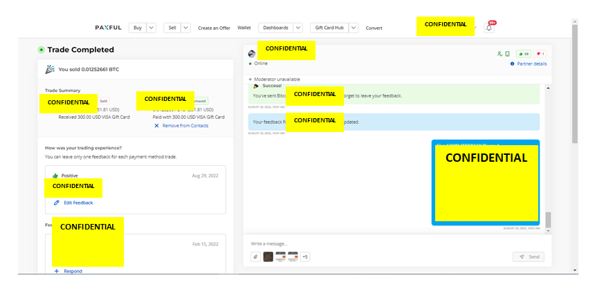Click the Aug 29, 2022 feedback date
Screen dimensions: 604x300
click(205, 176)
